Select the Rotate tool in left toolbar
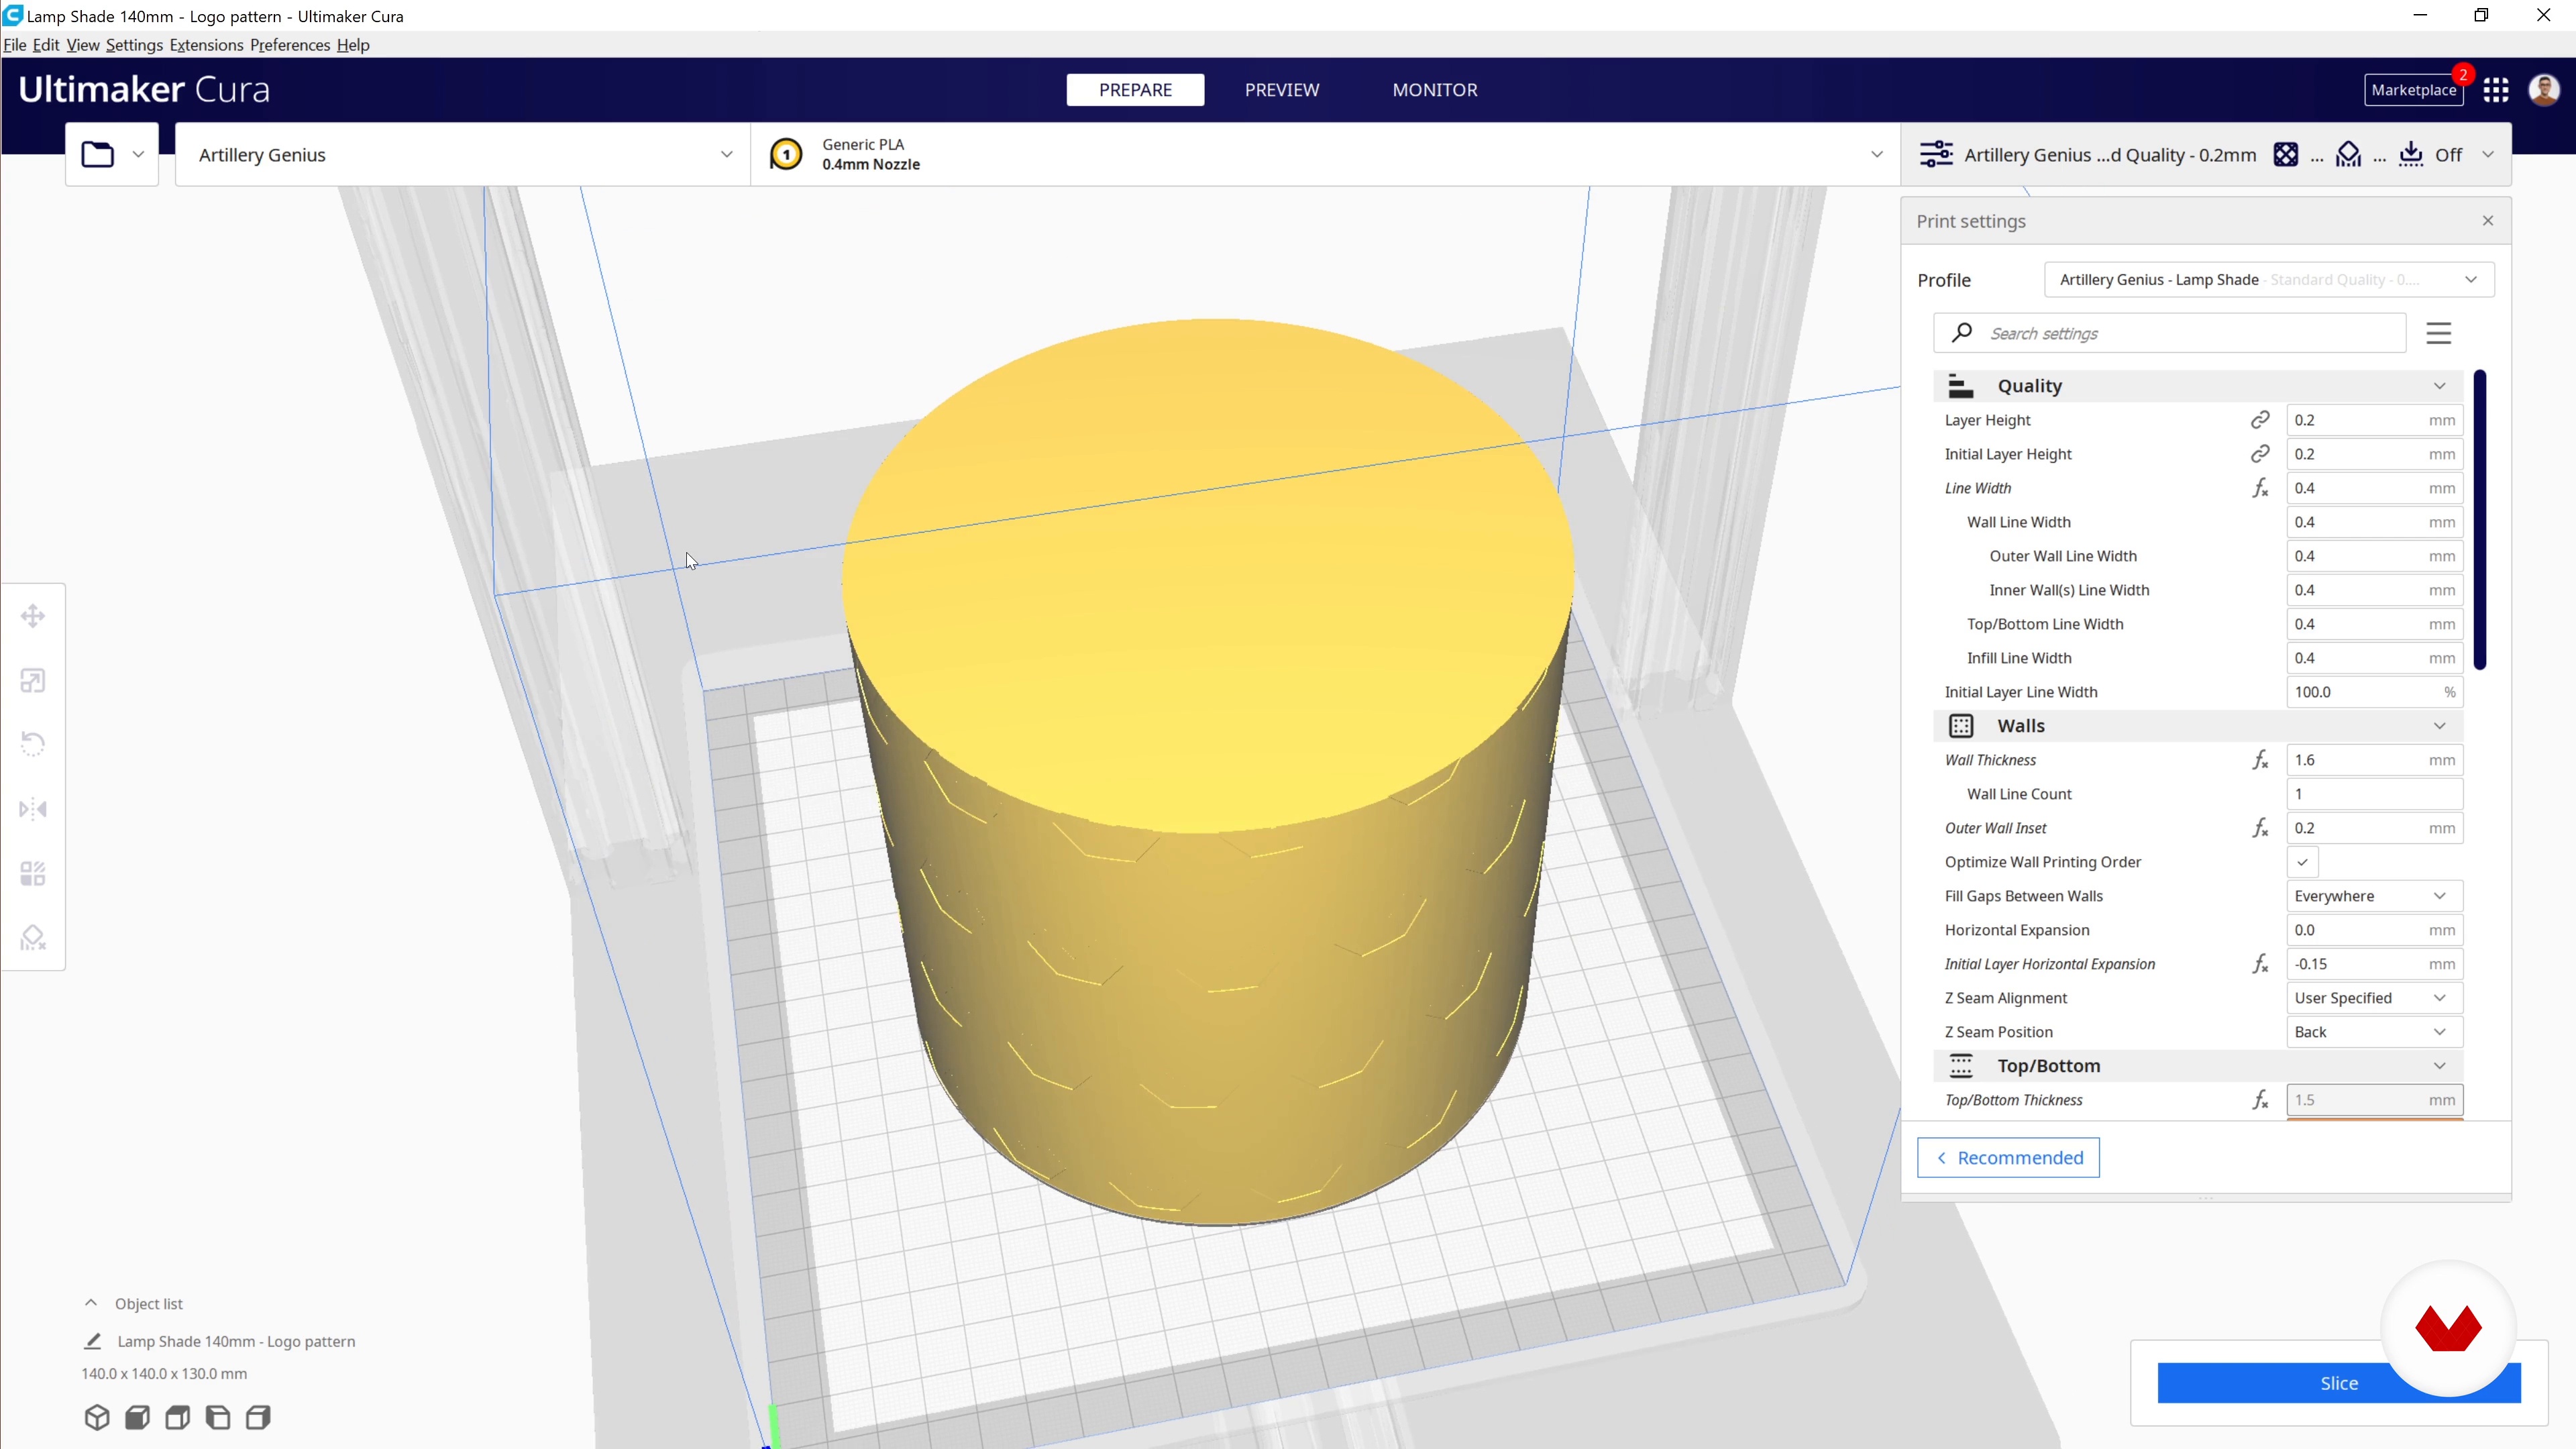The width and height of the screenshot is (2576, 1449). coord(33,744)
